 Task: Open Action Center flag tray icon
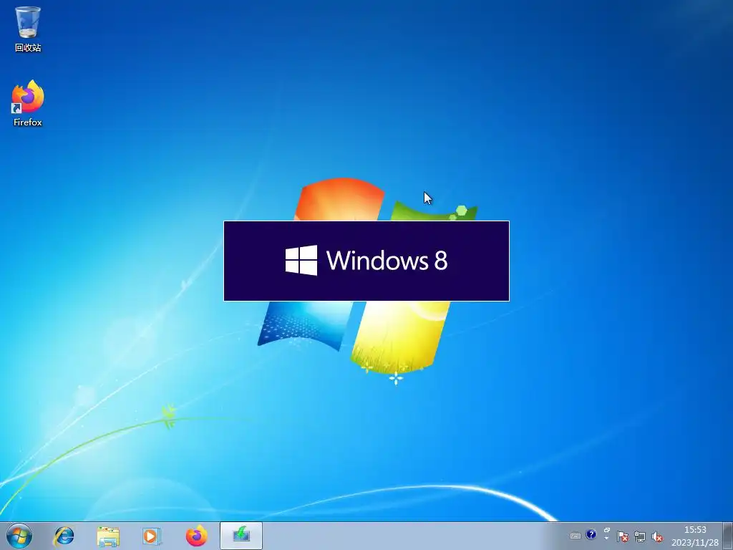coord(622,536)
